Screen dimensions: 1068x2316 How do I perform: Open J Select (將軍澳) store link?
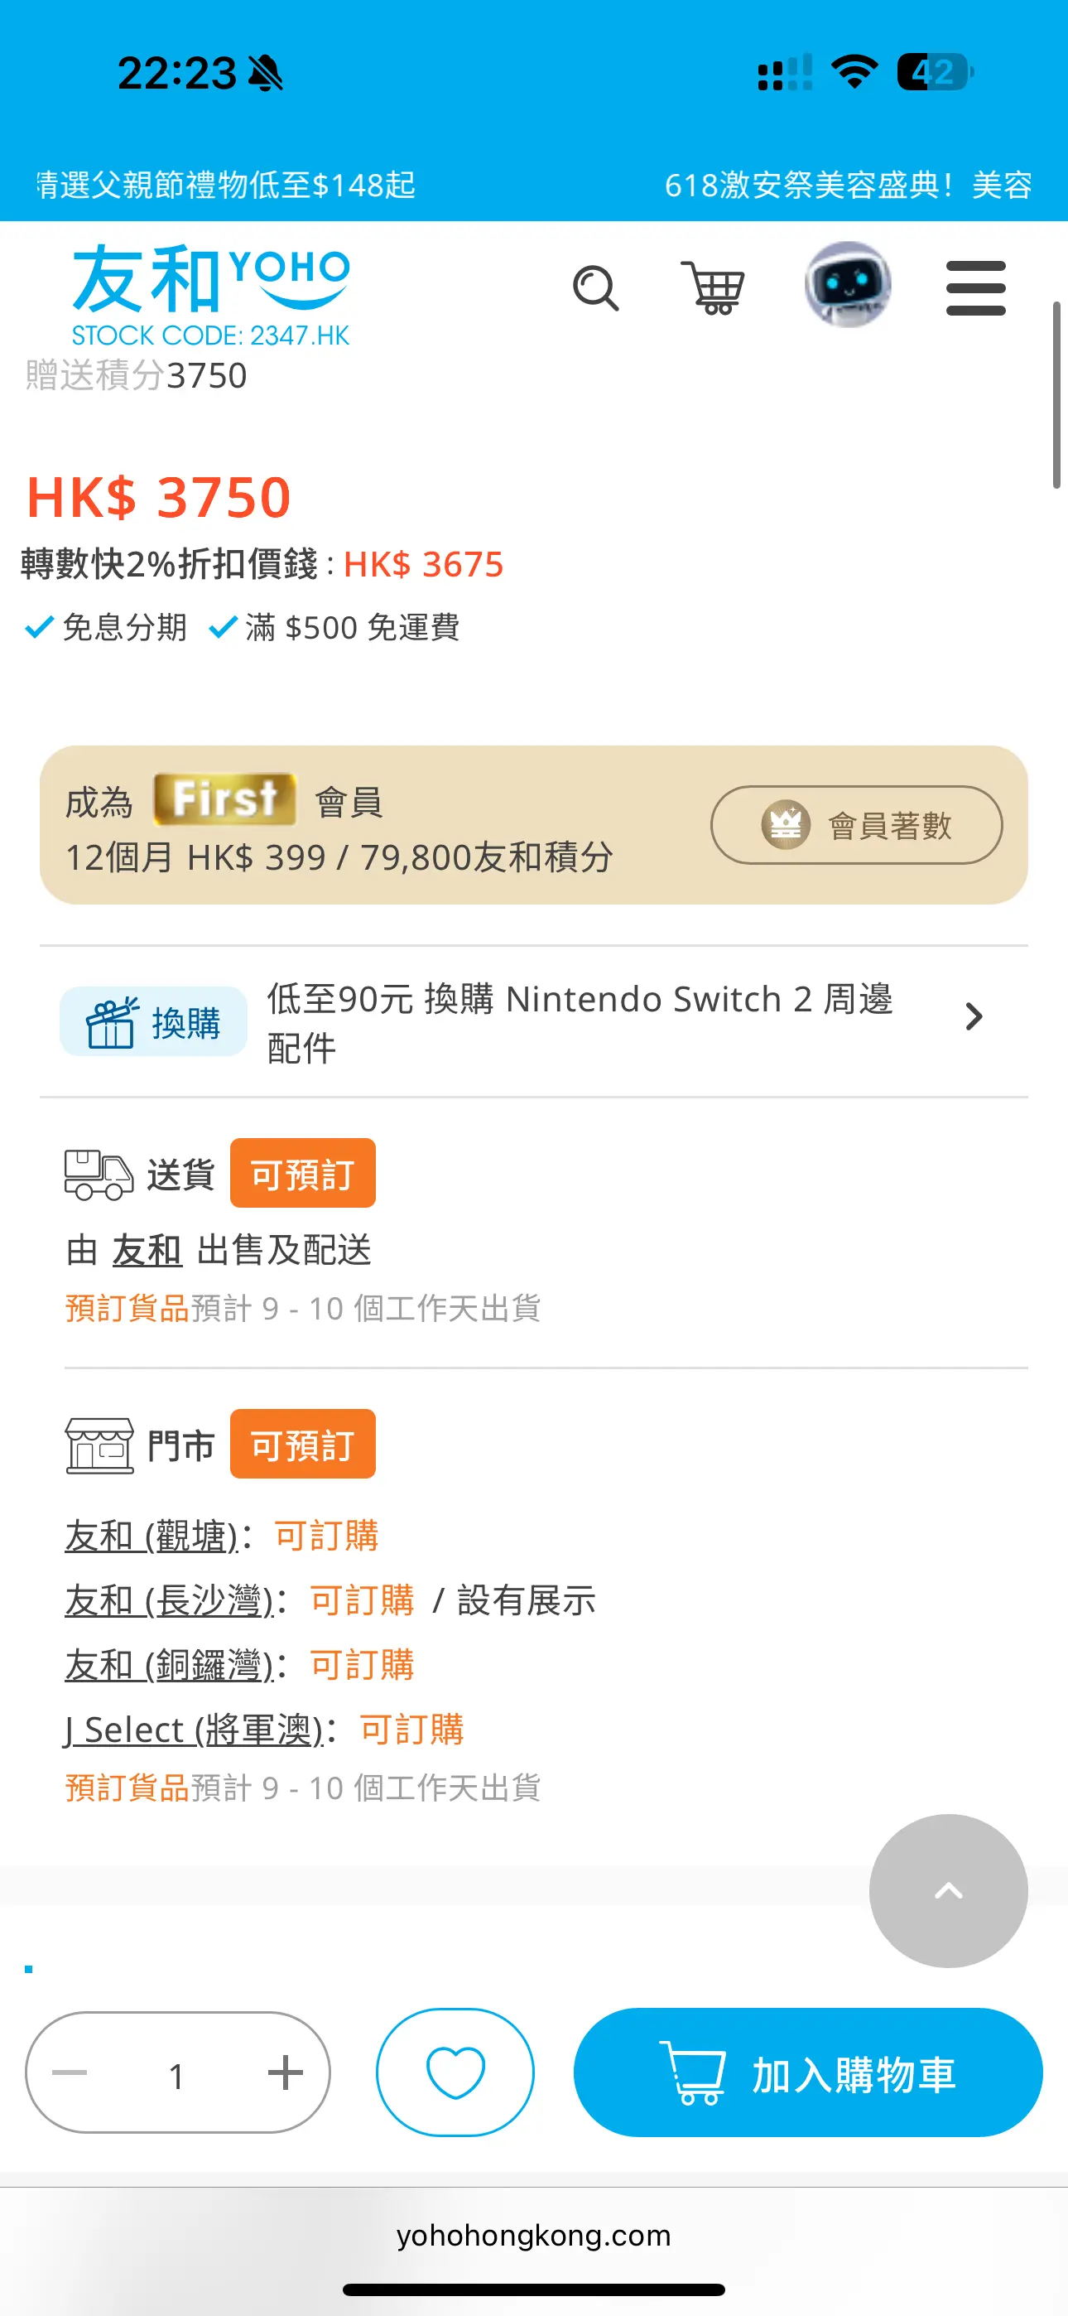(193, 1730)
